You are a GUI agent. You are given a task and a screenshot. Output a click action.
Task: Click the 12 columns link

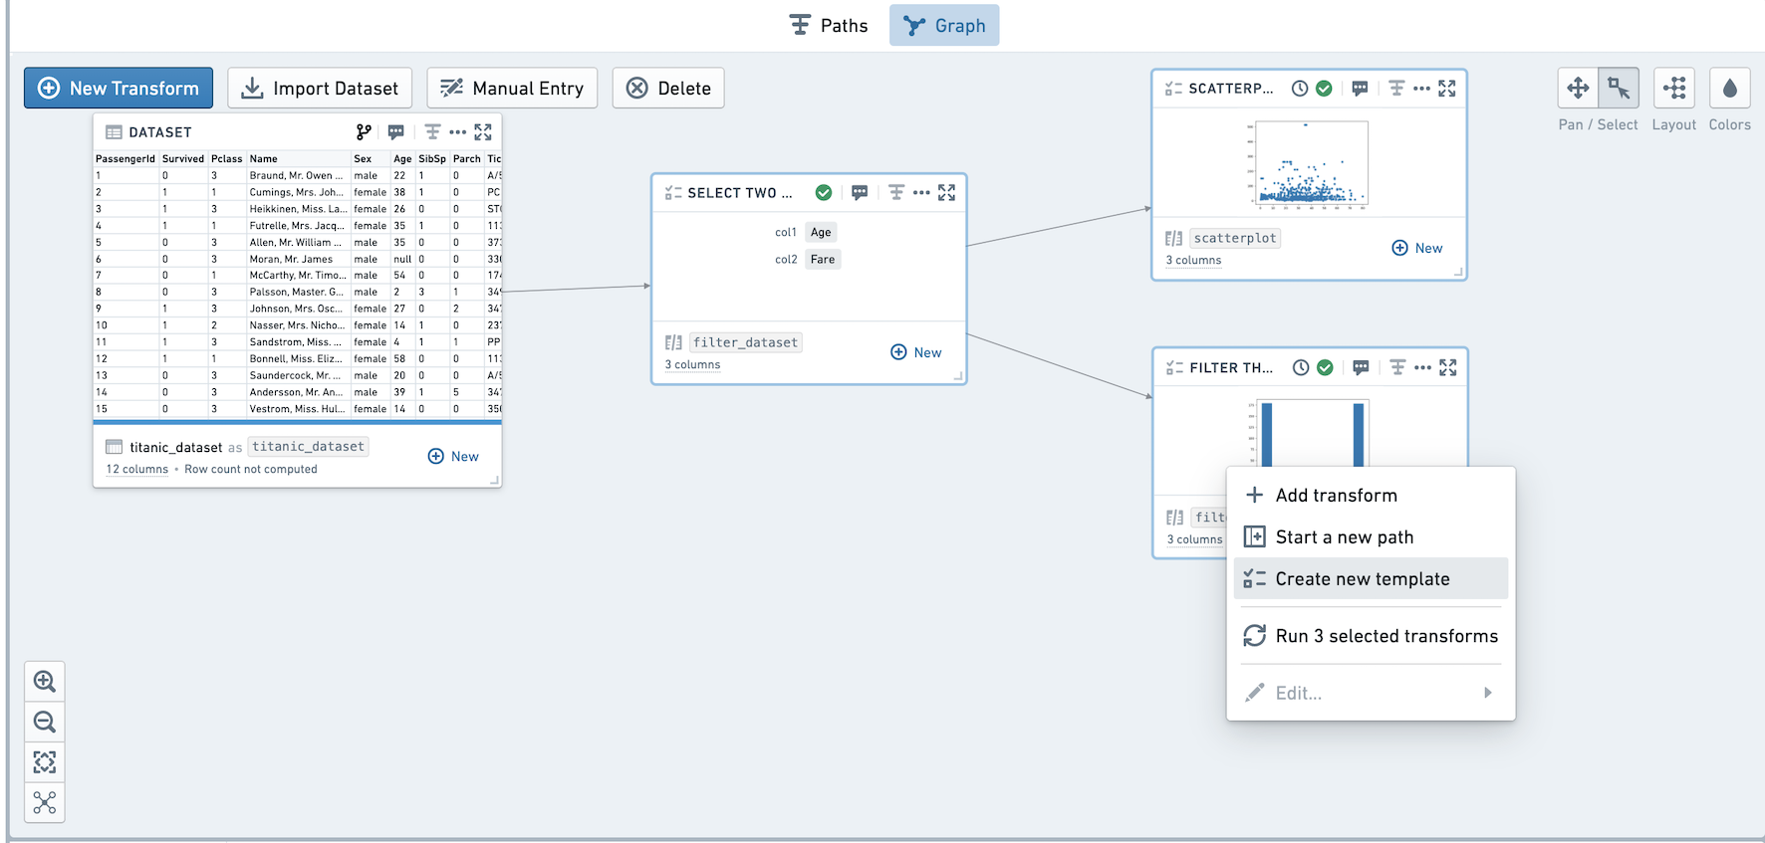(x=137, y=469)
